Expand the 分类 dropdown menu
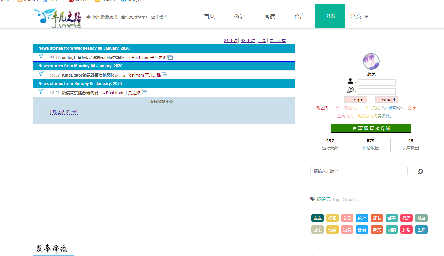Screen dimensions: 444x256 pos(359,16)
